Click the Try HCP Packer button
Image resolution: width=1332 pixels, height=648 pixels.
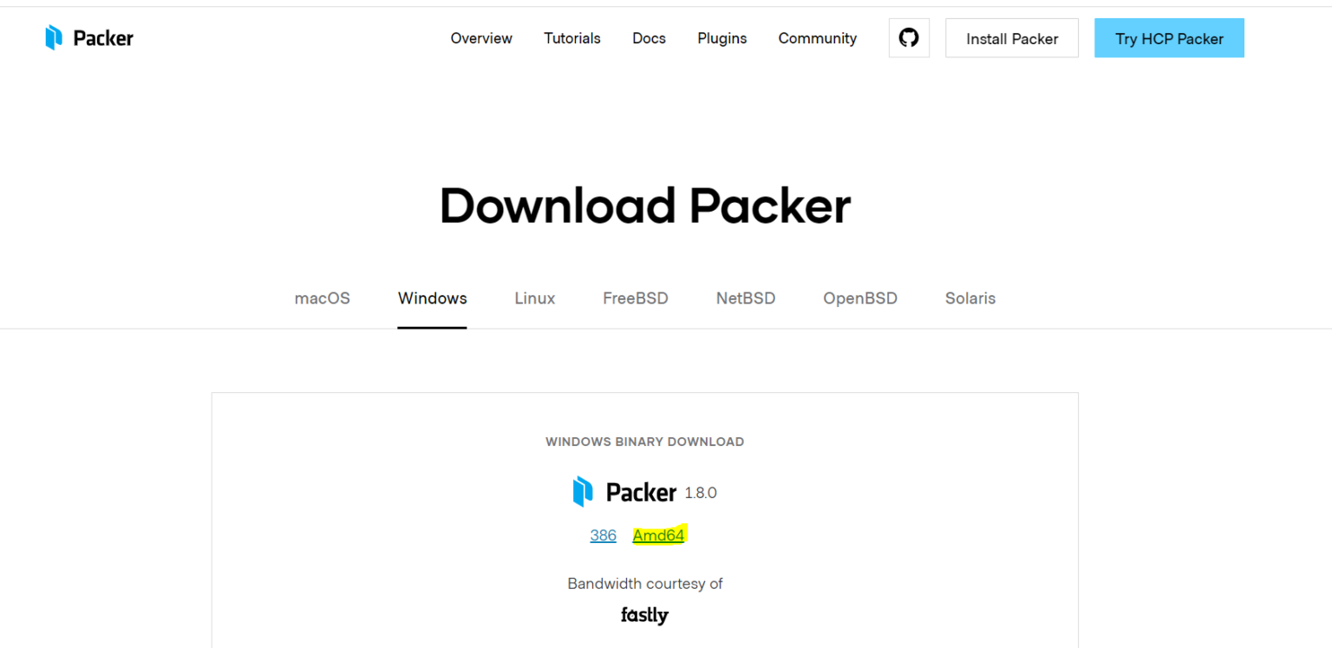(1168, 38)
